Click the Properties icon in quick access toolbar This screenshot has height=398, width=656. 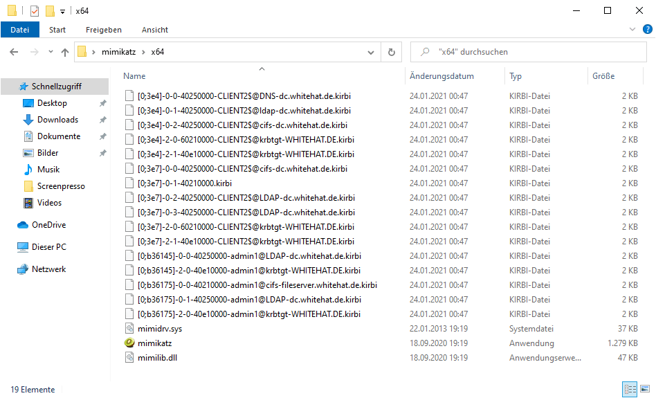(35, 11)
